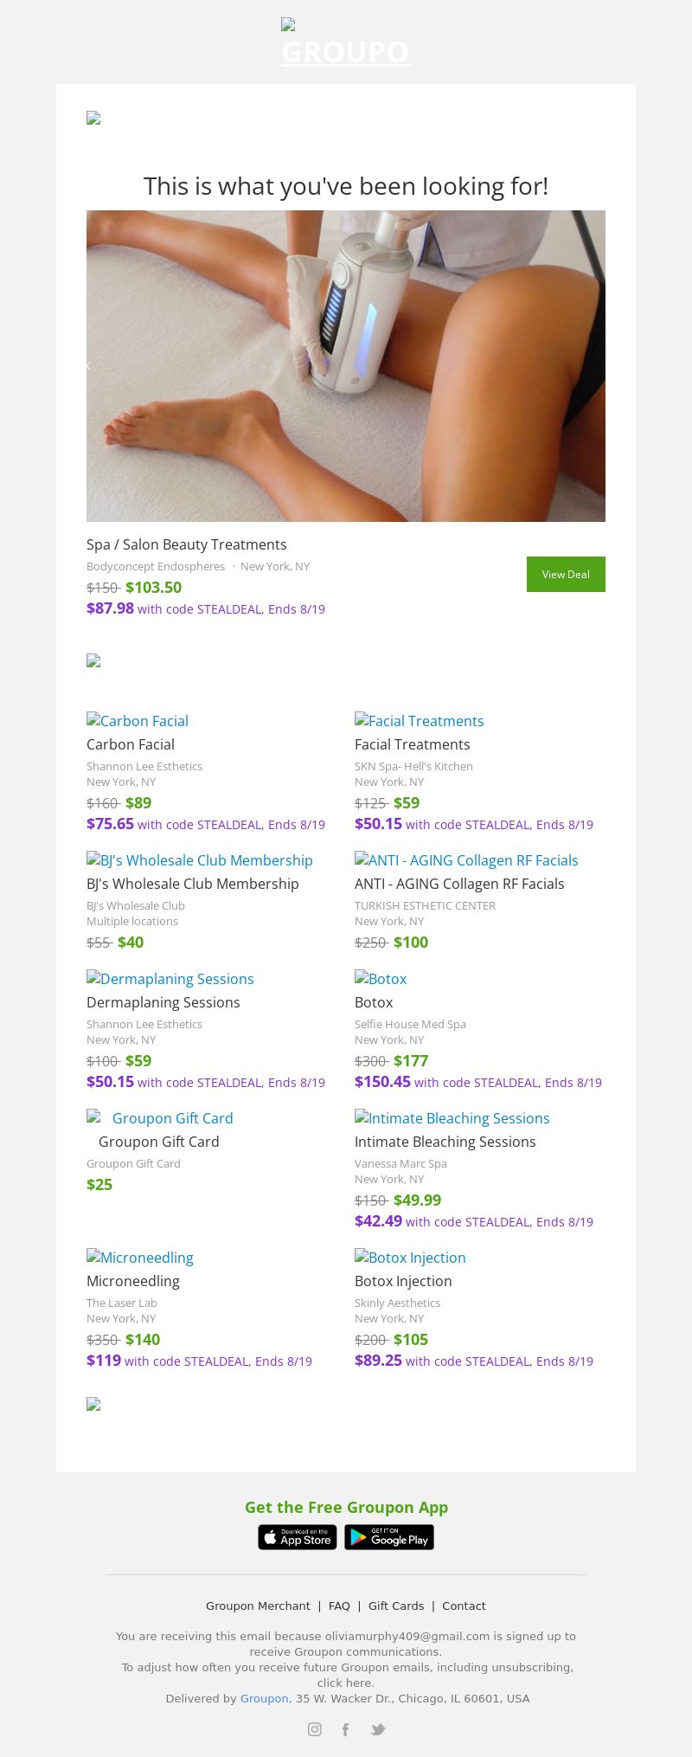
Task: Click the Twitter bird icon
Action: [x=378, y=1728]
